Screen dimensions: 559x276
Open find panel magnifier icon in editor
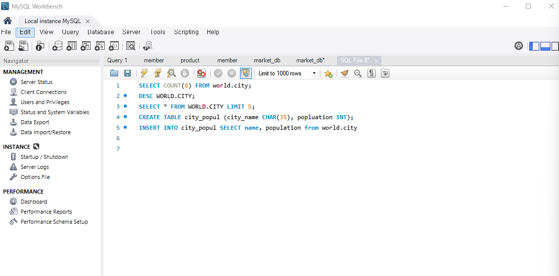tap(358, 73)
